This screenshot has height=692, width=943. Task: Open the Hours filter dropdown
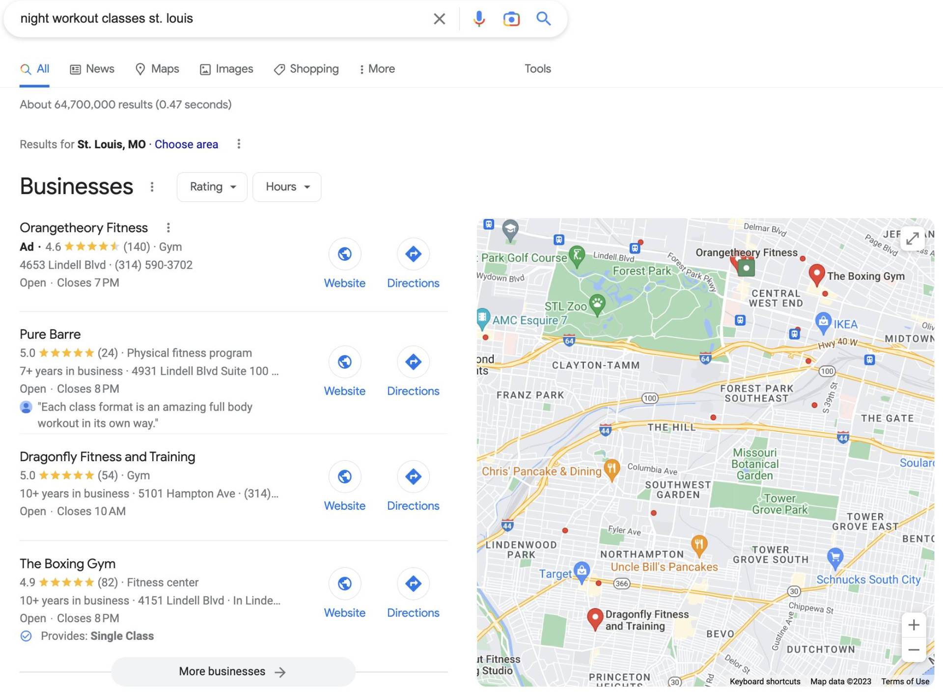click(x=286, y=187)
